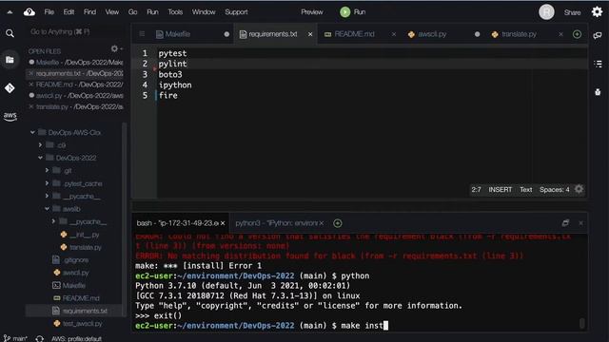Open the File menu
Viewport: 609px width, 342px height.
[49, 12]
